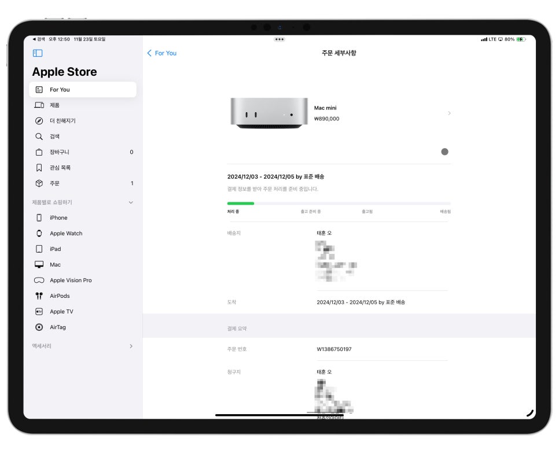Click the Vision Pro headset icon
This screenshot has width=559, height=454.
click(x=39, y=280)
